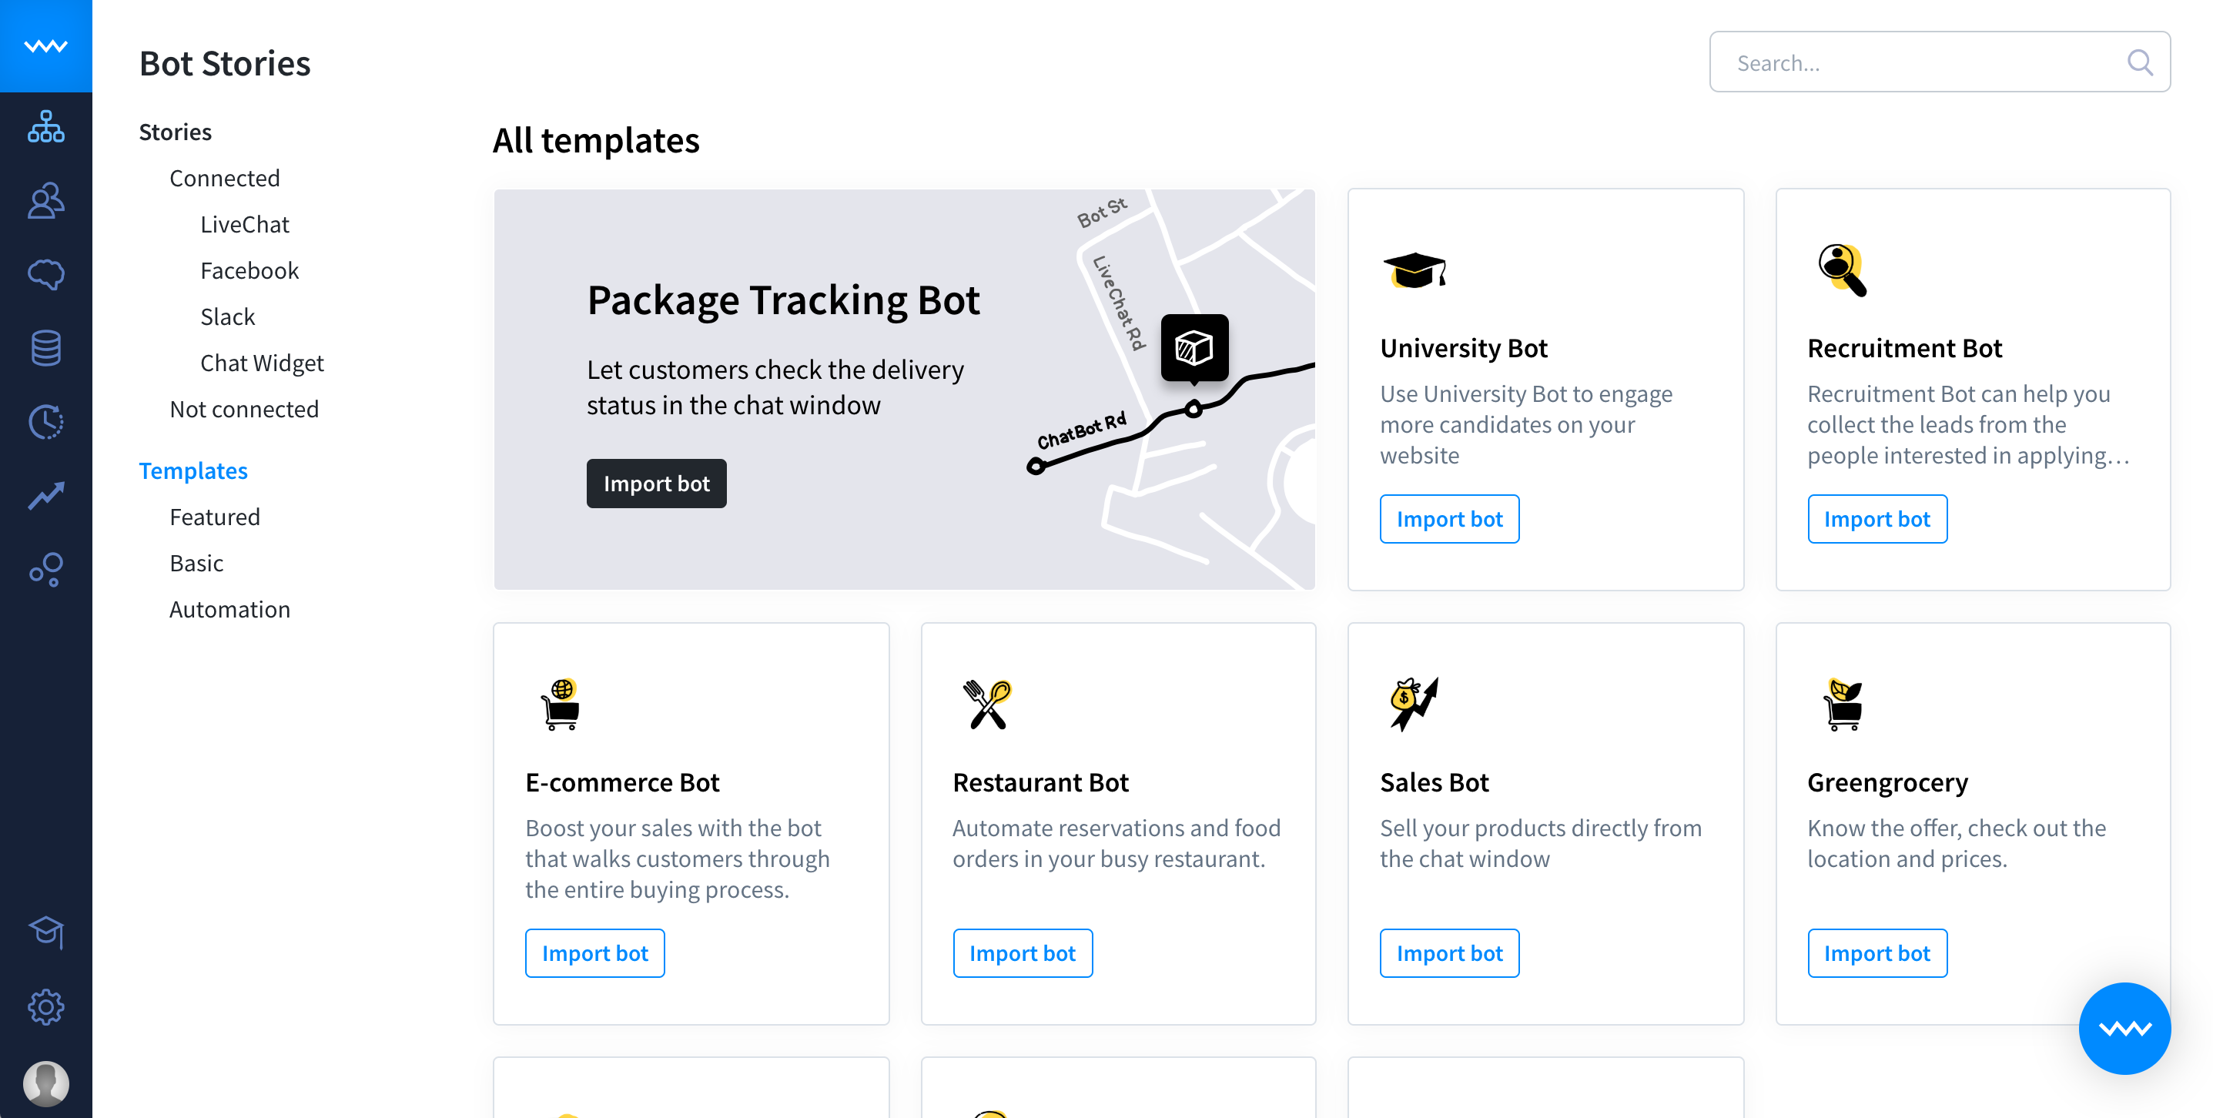The width and height of the screenshot is (2213, 1118).
Task: Open the analytics trend arrow icon
Action: point(45,496)
